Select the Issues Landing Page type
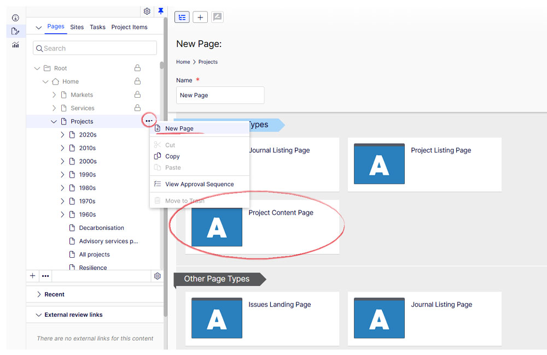This screenshot has height=355, width=547. 262,318
